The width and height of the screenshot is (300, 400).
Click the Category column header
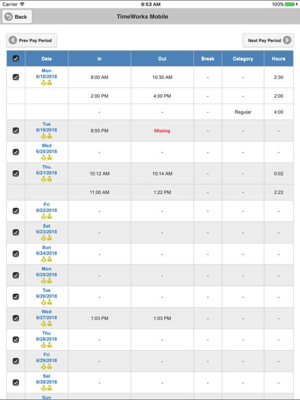coord(243,58)
